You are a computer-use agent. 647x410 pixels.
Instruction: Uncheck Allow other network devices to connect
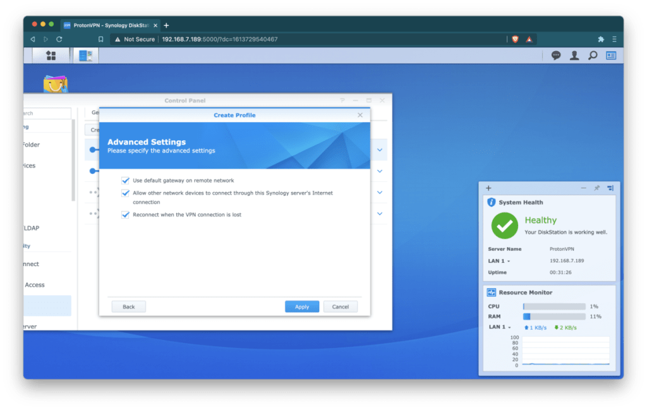point(125,193)
